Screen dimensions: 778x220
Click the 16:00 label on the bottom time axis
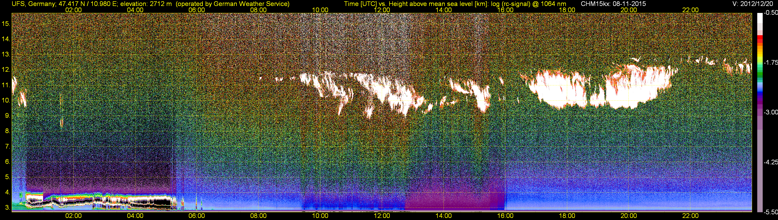tap(505, 216)
